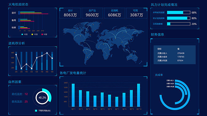The width and height of the screenshot is (207, 116).
Task: Click the red legend swatch under 火电机组状态 chart
Action: pyautogui.click(x=42, y=34)
